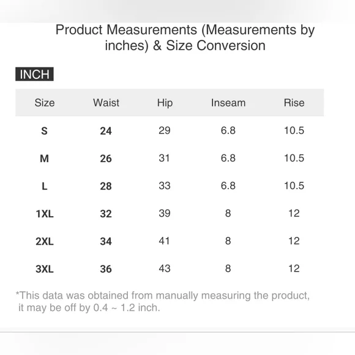Click the Hip column header

click(x=165, y=103)
